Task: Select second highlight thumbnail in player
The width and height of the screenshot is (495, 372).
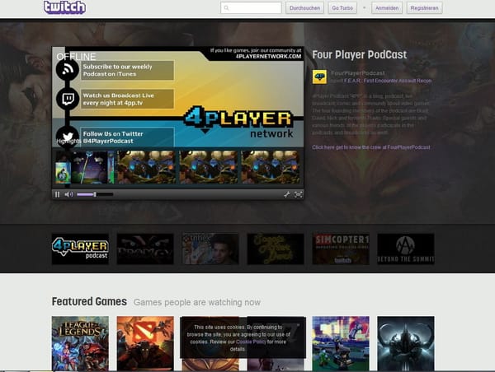Action: (x=147, y=167)
